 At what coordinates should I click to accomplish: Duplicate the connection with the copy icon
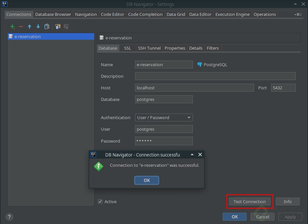(47, 26)
